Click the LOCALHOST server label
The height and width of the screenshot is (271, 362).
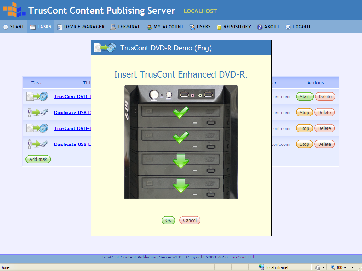pyautogui.click(x=200, y=11)
